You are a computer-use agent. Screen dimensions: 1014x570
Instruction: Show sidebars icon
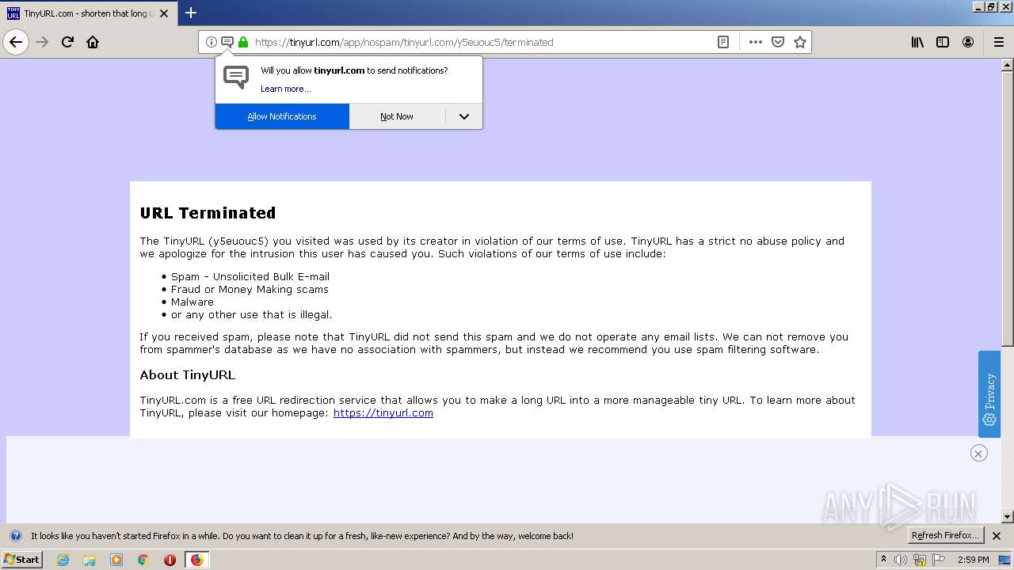click(x=943, y=42)
